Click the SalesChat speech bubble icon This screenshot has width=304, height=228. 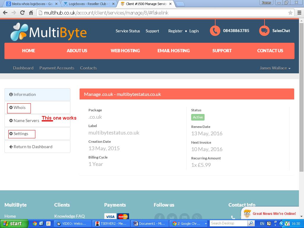tap(264, 31)
